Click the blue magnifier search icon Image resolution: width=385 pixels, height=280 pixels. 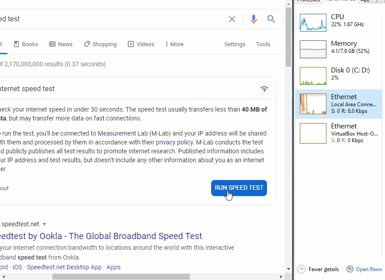coord(271,19)
